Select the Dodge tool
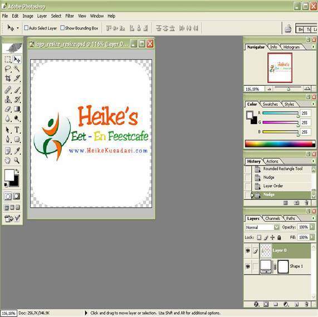This screenshot has width=318, height=317. [17, 119]
